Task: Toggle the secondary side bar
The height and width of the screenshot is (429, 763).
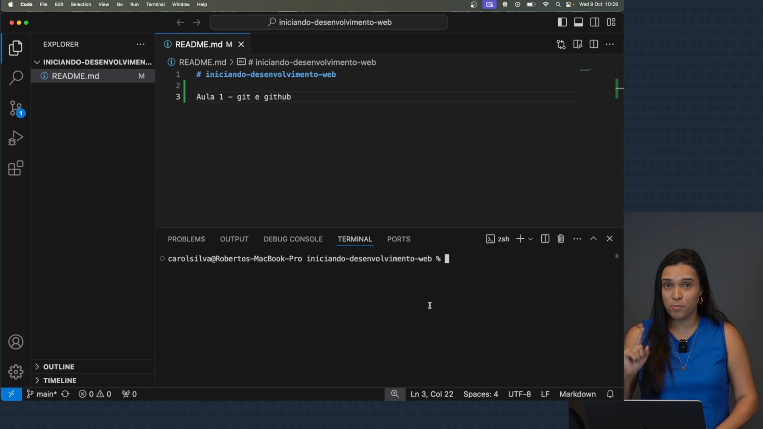Action: click(595, 22)
